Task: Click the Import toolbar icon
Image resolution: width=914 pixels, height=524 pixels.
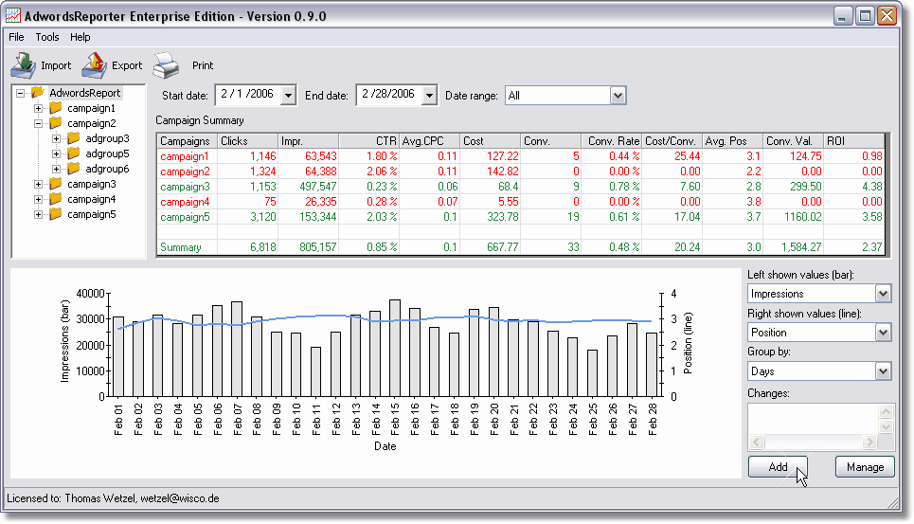Action: pos(24,65)
